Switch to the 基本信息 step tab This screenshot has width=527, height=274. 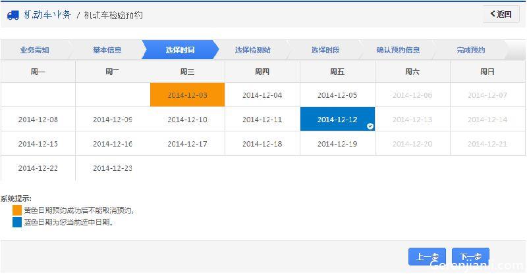pos(107,50)
